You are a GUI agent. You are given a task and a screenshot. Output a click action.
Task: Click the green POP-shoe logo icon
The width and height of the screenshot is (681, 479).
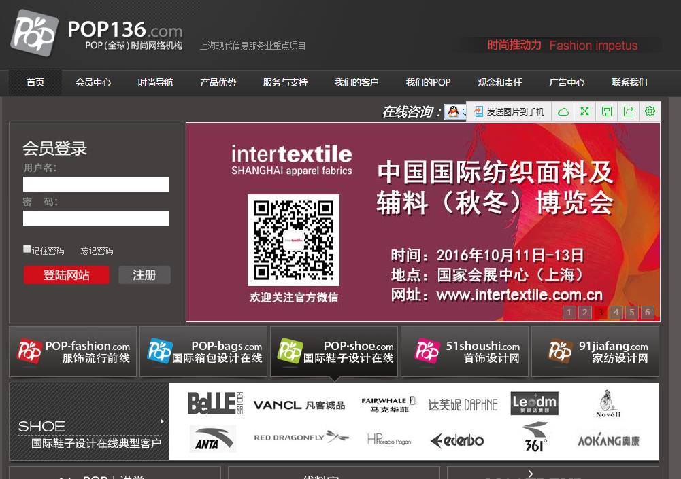click(x=290, y=351)
